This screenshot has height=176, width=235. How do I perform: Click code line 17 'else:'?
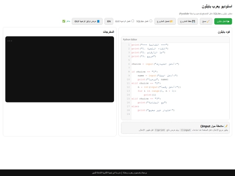coord(135,106)
